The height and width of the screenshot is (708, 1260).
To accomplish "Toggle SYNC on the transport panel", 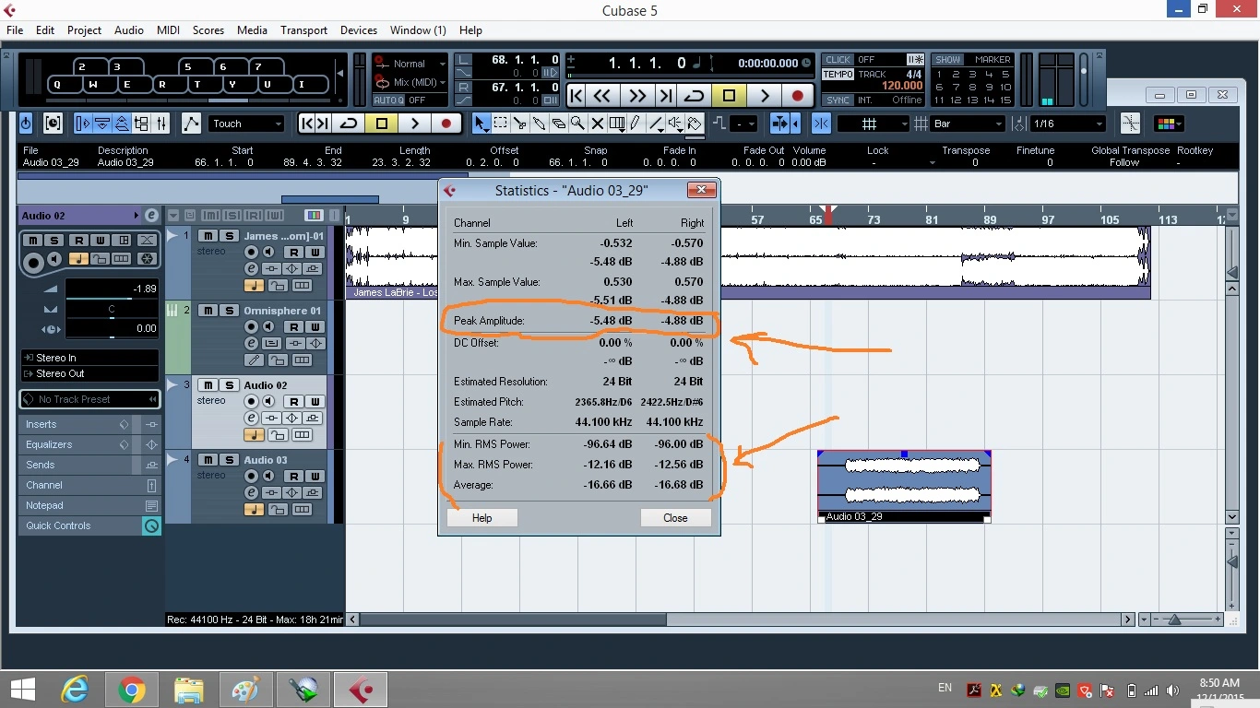I will click(x=838, y=100).
